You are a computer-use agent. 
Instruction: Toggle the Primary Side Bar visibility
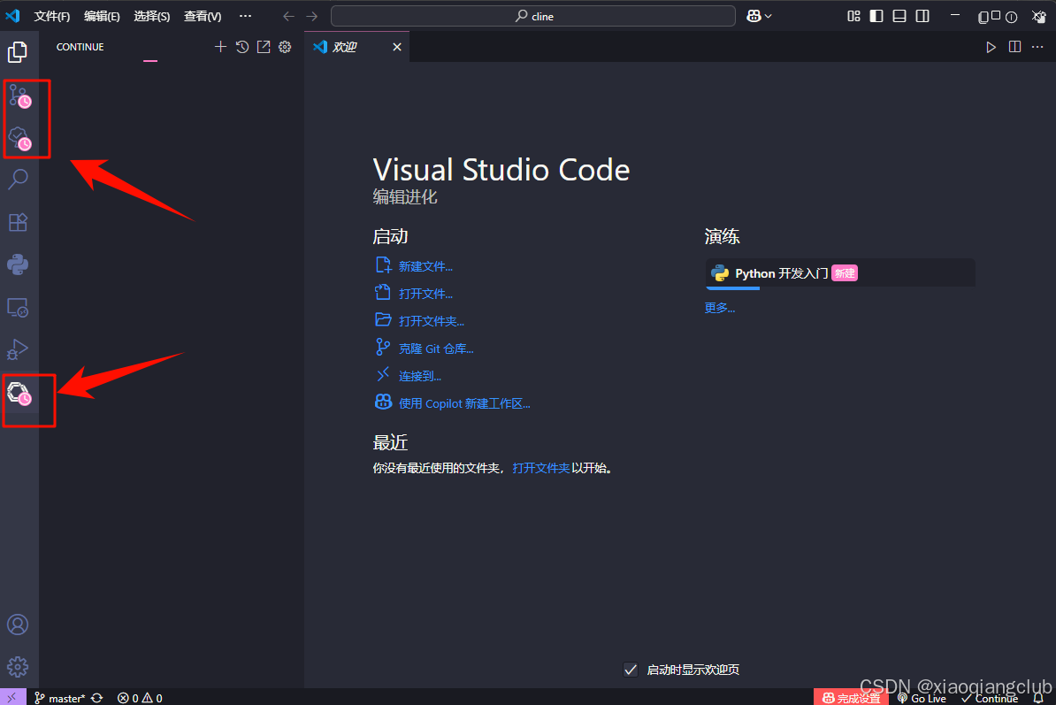(x=876, y=16)
